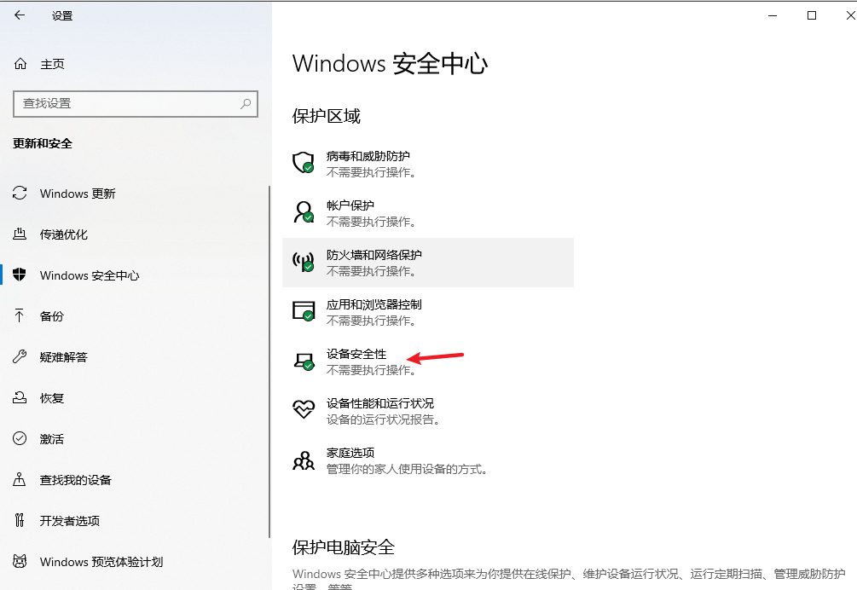Click the 备份 upload arrow icon
This screenshot has height=590, width=857.
tap(20, 315)
